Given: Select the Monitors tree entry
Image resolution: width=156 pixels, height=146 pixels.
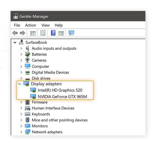Looking at the screenshot, I should pos(40,126).
